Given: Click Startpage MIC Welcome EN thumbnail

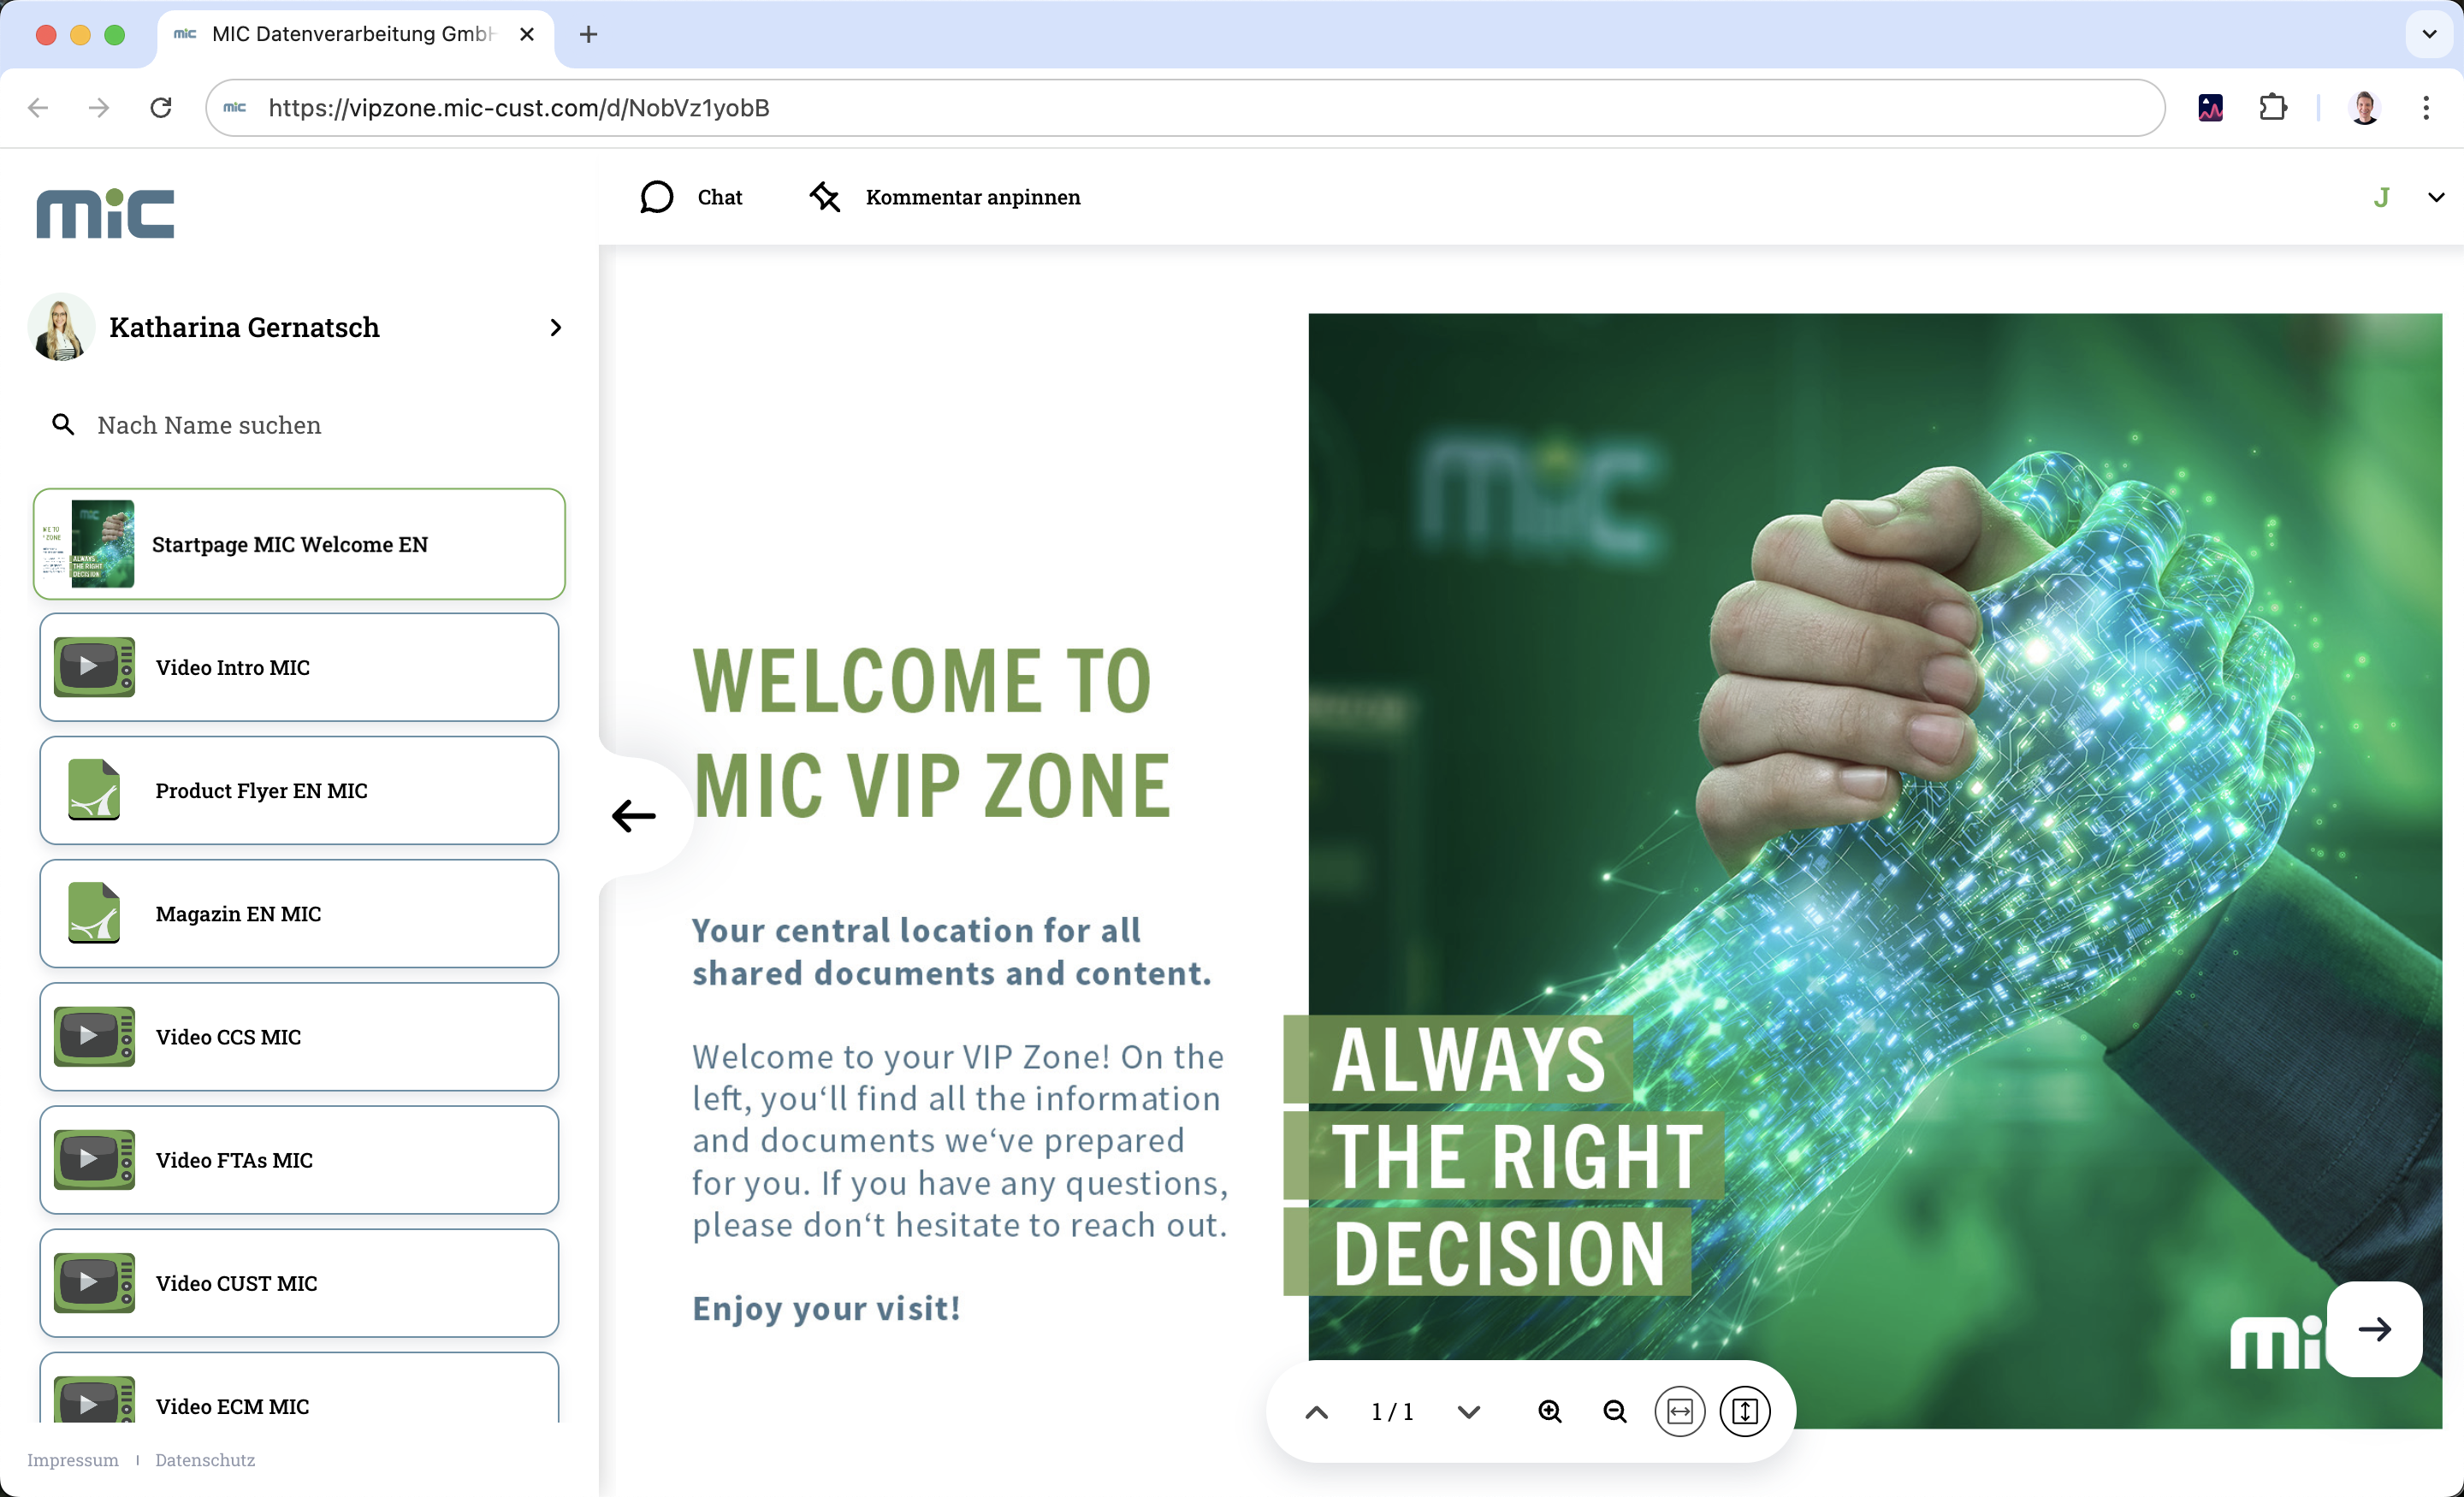Looking at the screenshot, I should tap(102, 544).
